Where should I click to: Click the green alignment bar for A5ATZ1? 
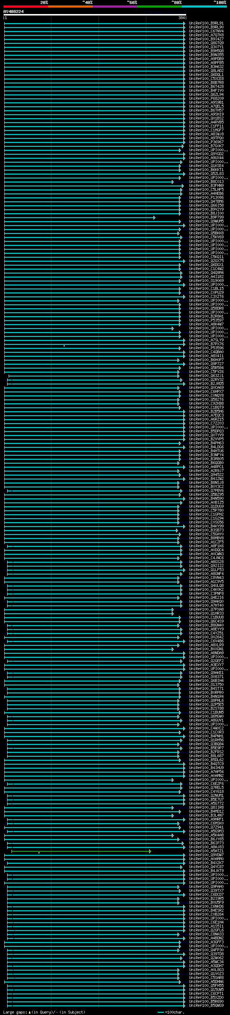pos(81,852)
